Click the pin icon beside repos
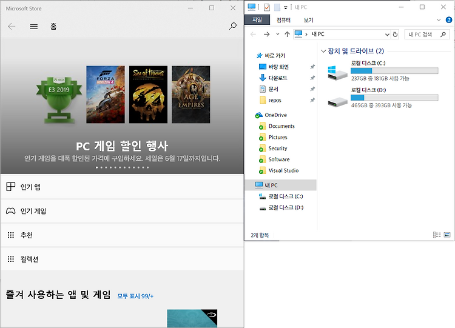Viewport: 455px width, 328px height. point(312,100)
